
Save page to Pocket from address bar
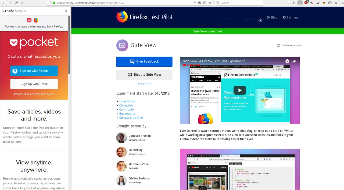pos(200,3)
